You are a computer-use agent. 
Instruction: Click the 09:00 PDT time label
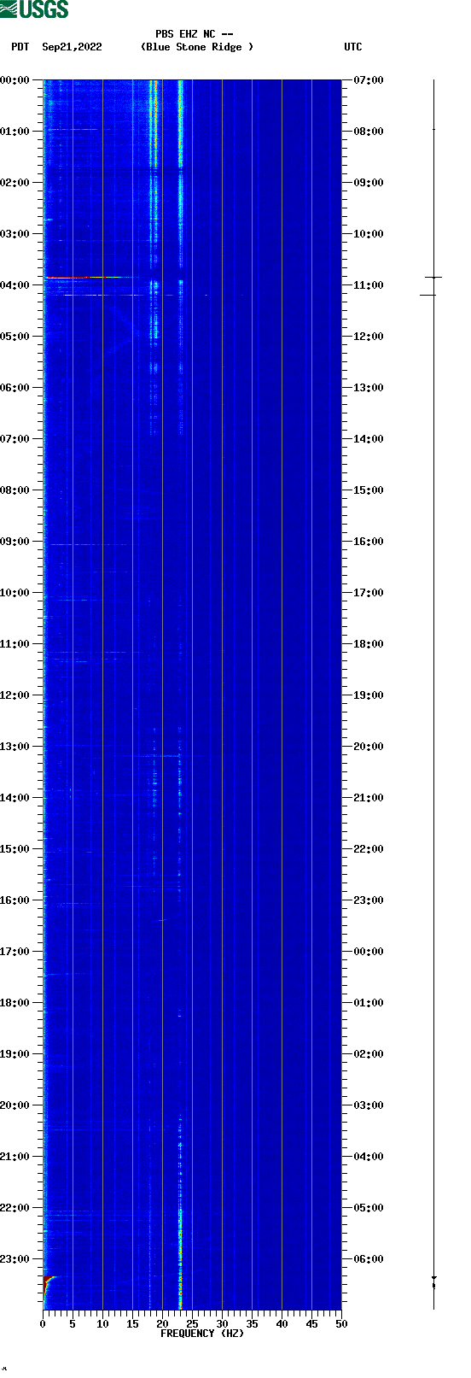tap(15, 542)
